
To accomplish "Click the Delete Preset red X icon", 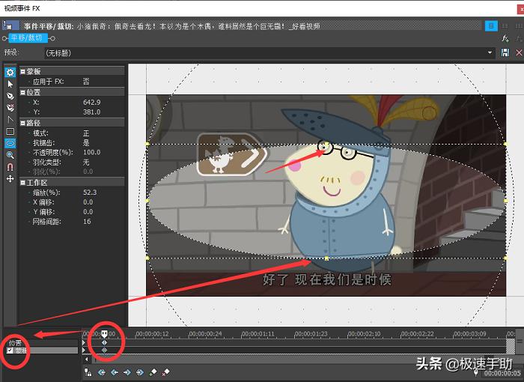I will tap(519, 52).
